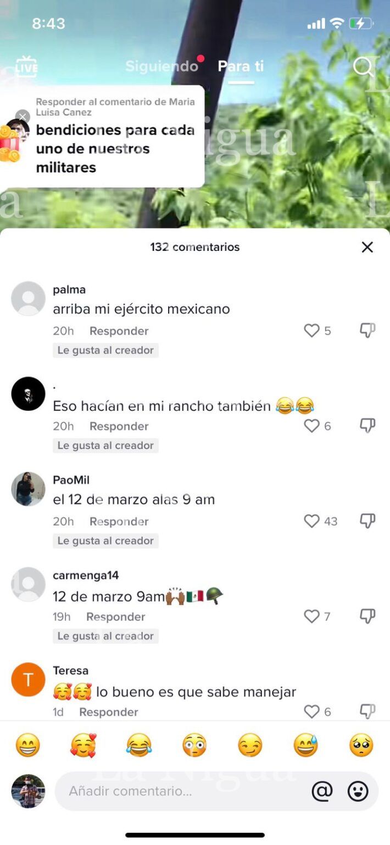Close the comments panel with the X
The height and width of the screenshot is (845, 390).
367,247
